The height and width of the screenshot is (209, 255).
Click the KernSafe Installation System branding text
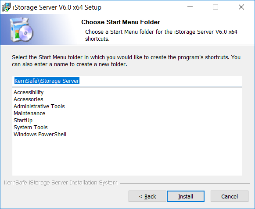61,183
